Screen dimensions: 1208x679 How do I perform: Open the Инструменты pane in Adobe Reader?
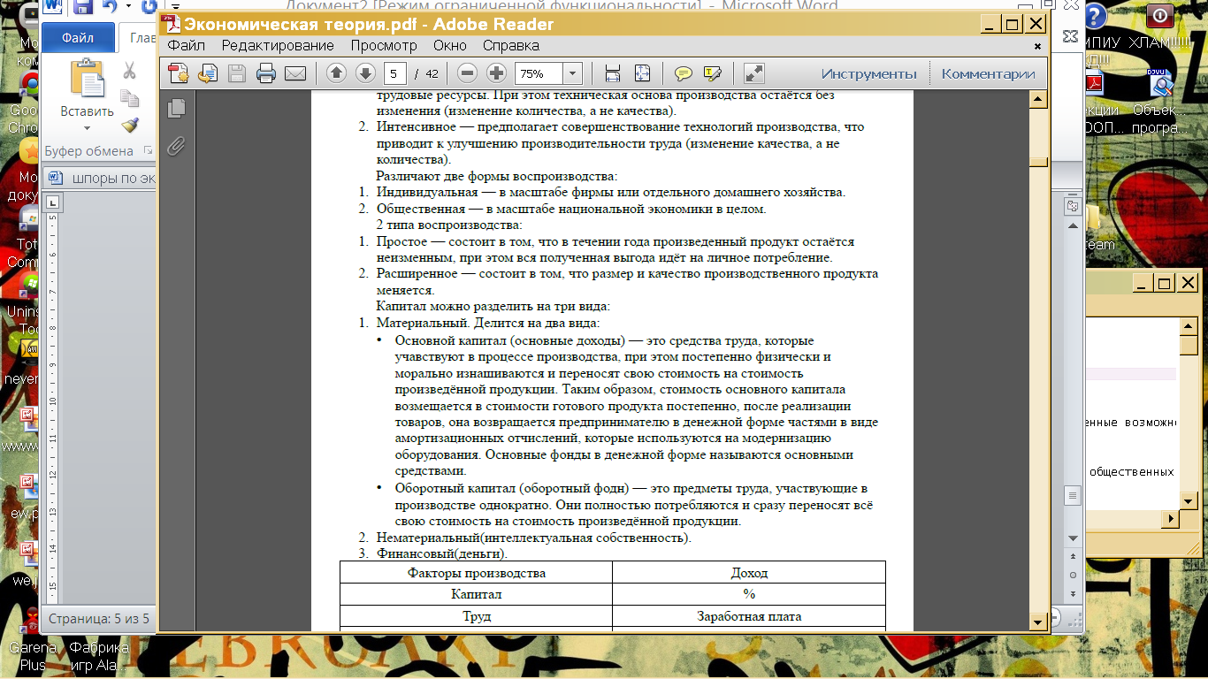pos(868,73)
